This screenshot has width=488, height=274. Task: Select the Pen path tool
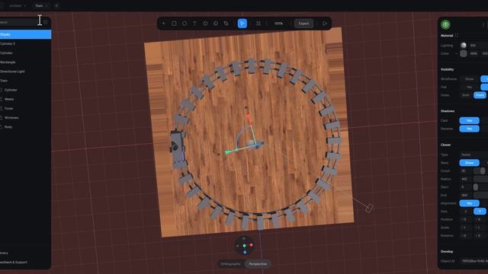pyautogui.click(x=226, y=24)
